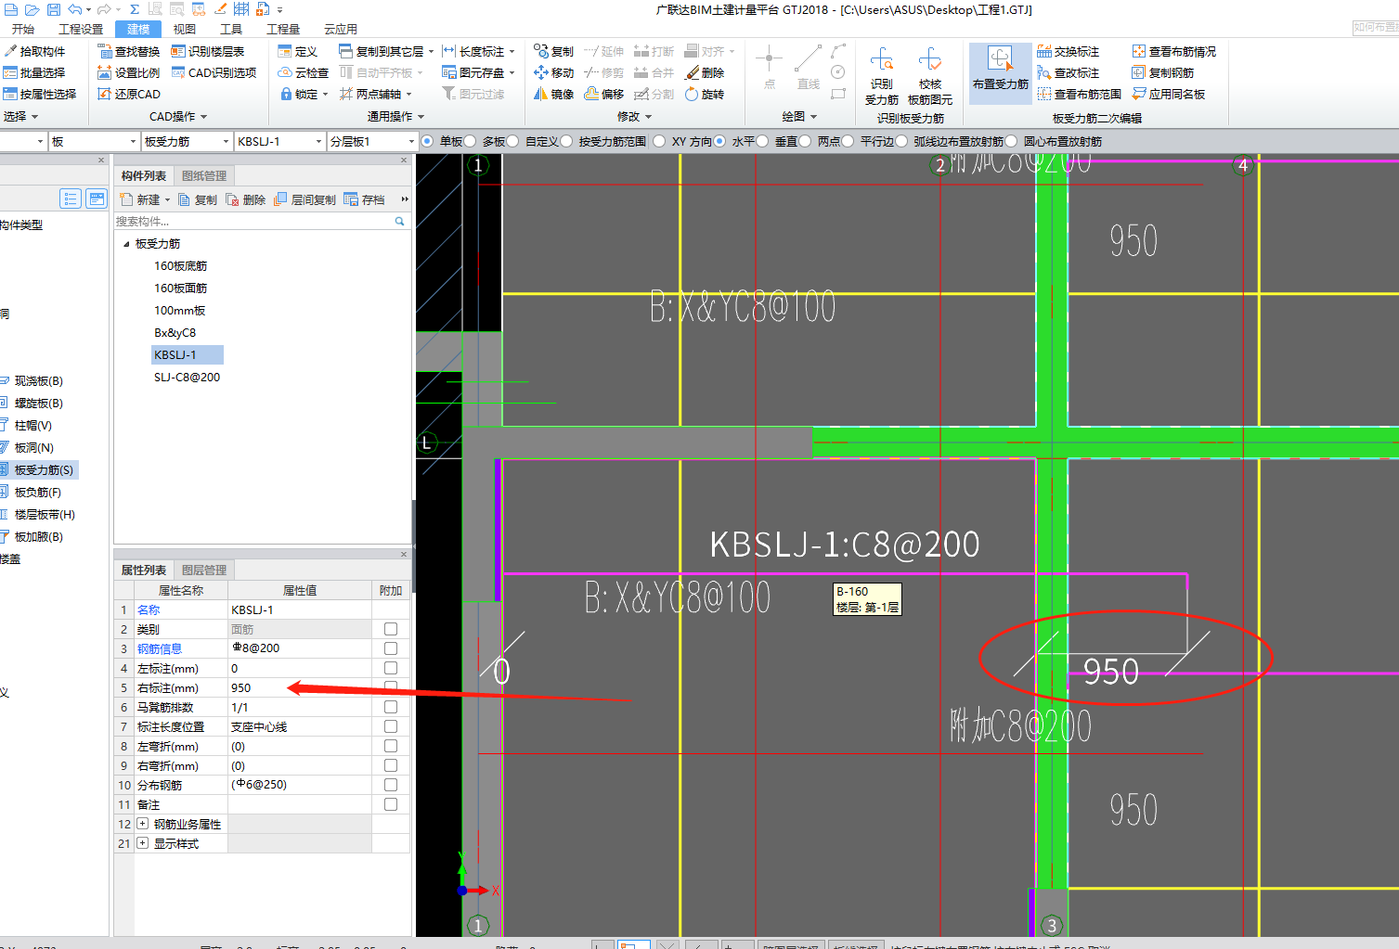Click 查看布筋范围 view rebar range
1399x949 pixels.
click(1080, 94)
